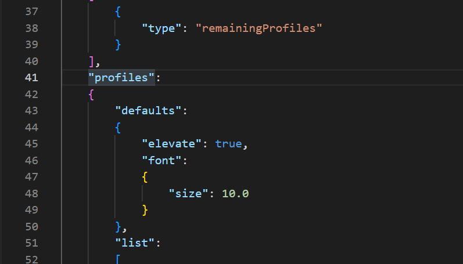Select line number 37 in the gutter
Viewport: 463px width, 264px height.
click(x=31, y=12)
